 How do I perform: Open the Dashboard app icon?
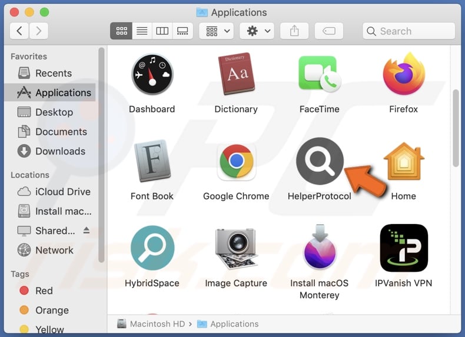coord(152,74)
